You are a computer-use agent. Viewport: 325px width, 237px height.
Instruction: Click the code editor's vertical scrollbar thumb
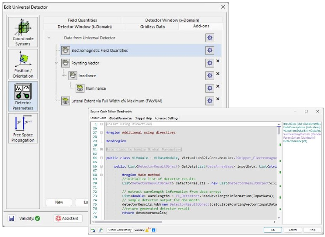[x=279, y=130]
